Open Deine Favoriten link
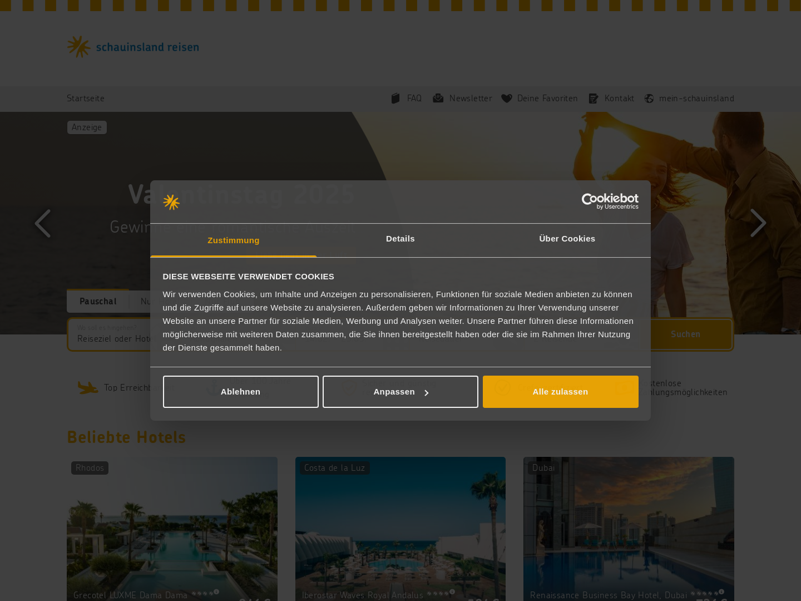This screenshot has width=801, height=601. (547, 98)
